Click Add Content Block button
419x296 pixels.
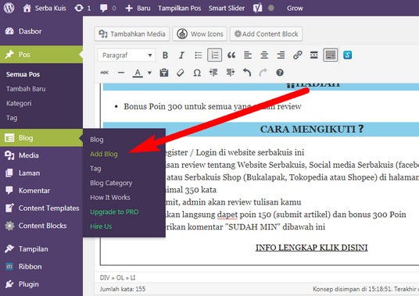[266, 34]
